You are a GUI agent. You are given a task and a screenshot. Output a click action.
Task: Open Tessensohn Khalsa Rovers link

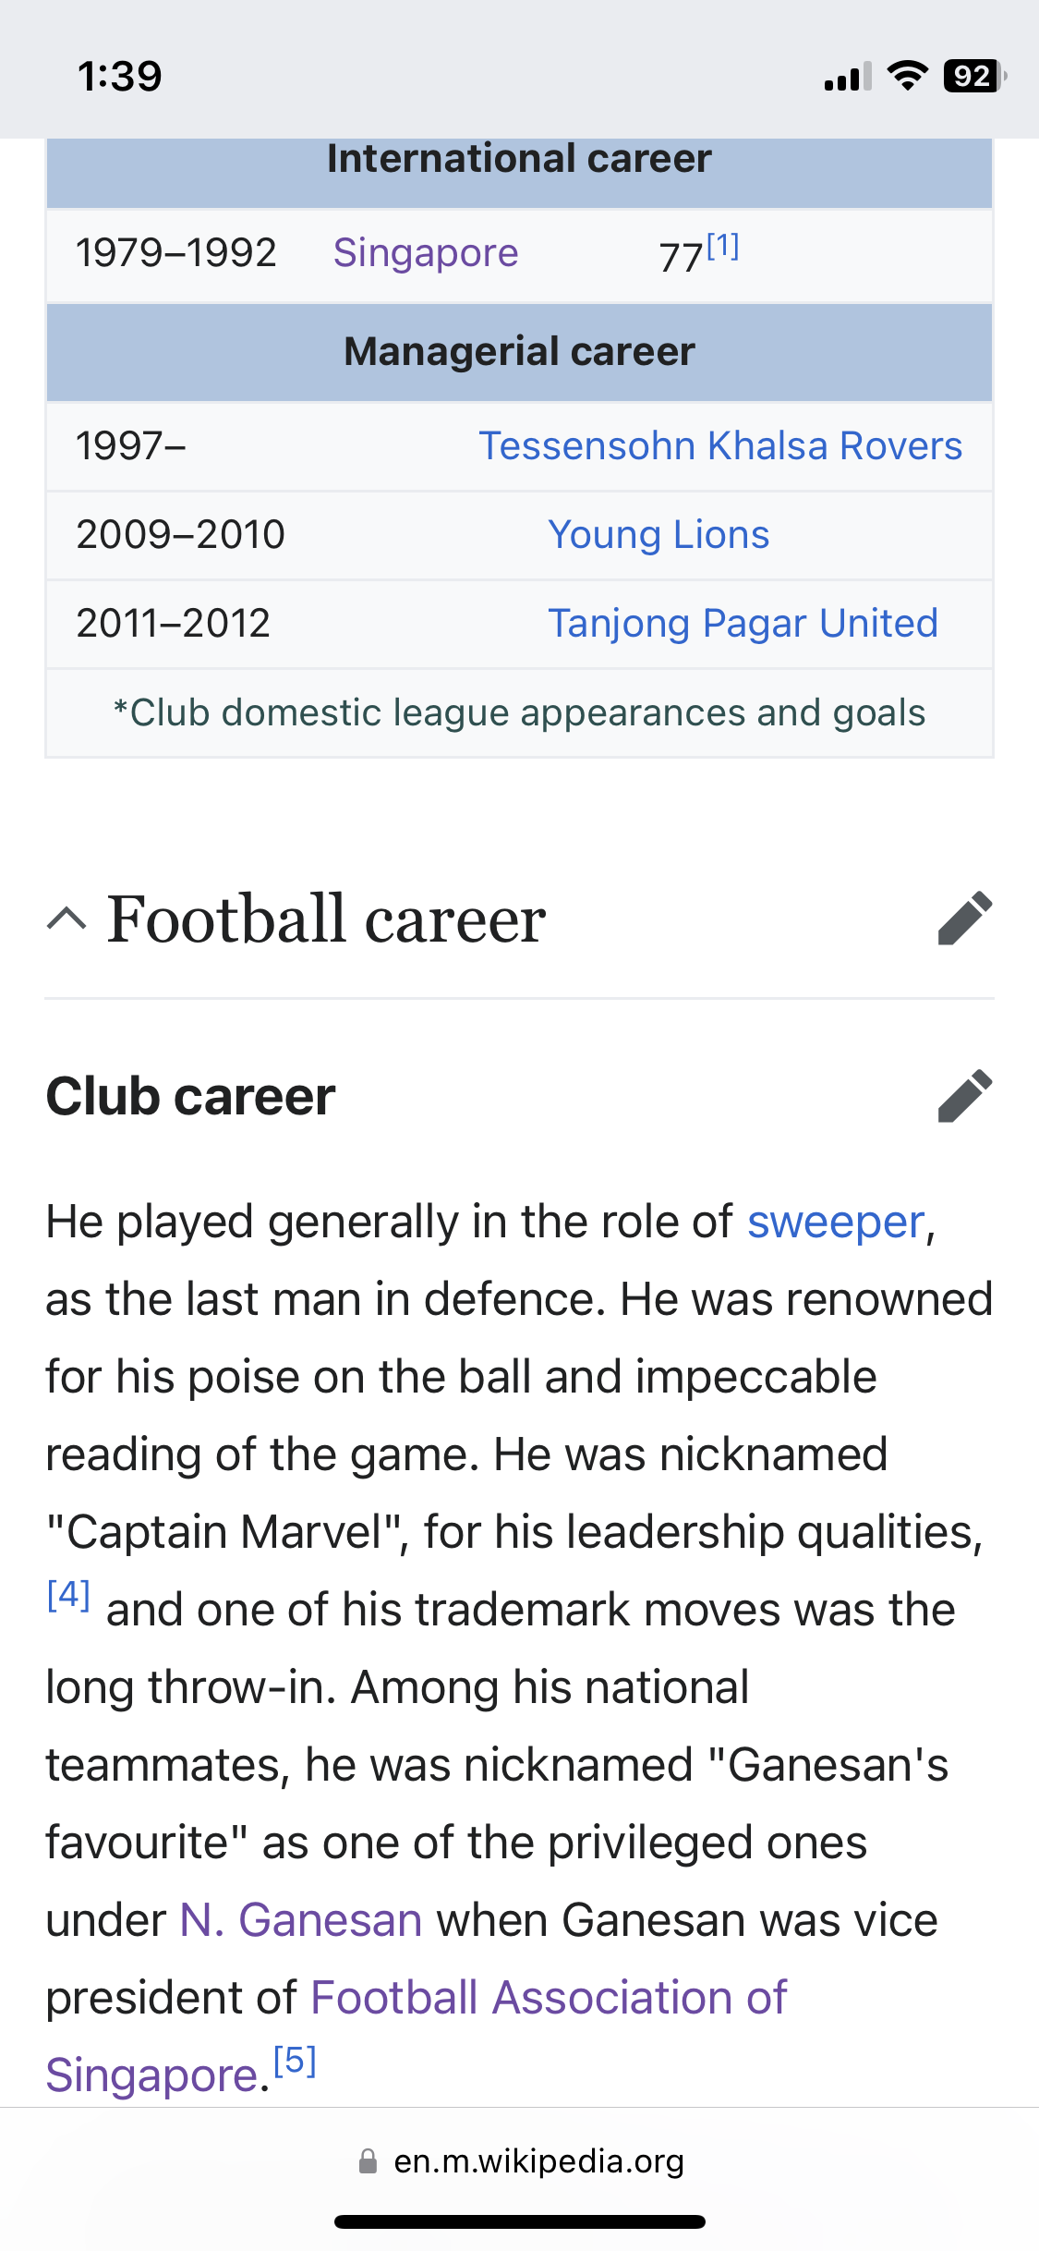click(720, 446)
